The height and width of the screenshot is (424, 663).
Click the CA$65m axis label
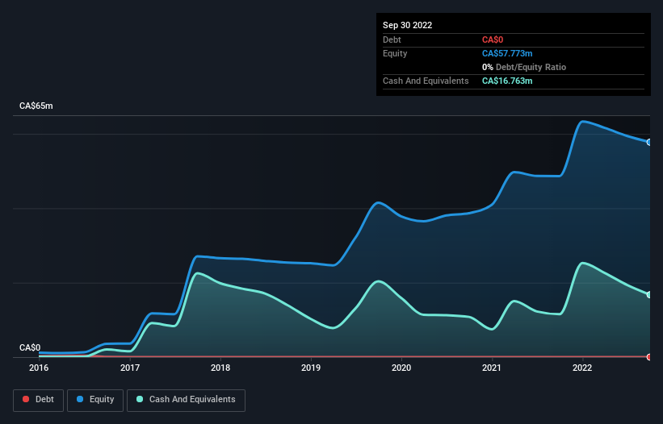click(x=36, y=106)
